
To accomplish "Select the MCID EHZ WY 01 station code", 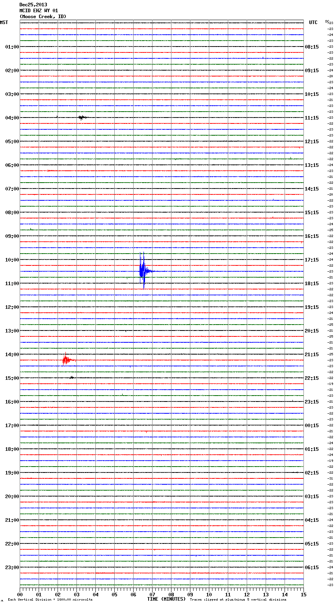I will 39,11.
